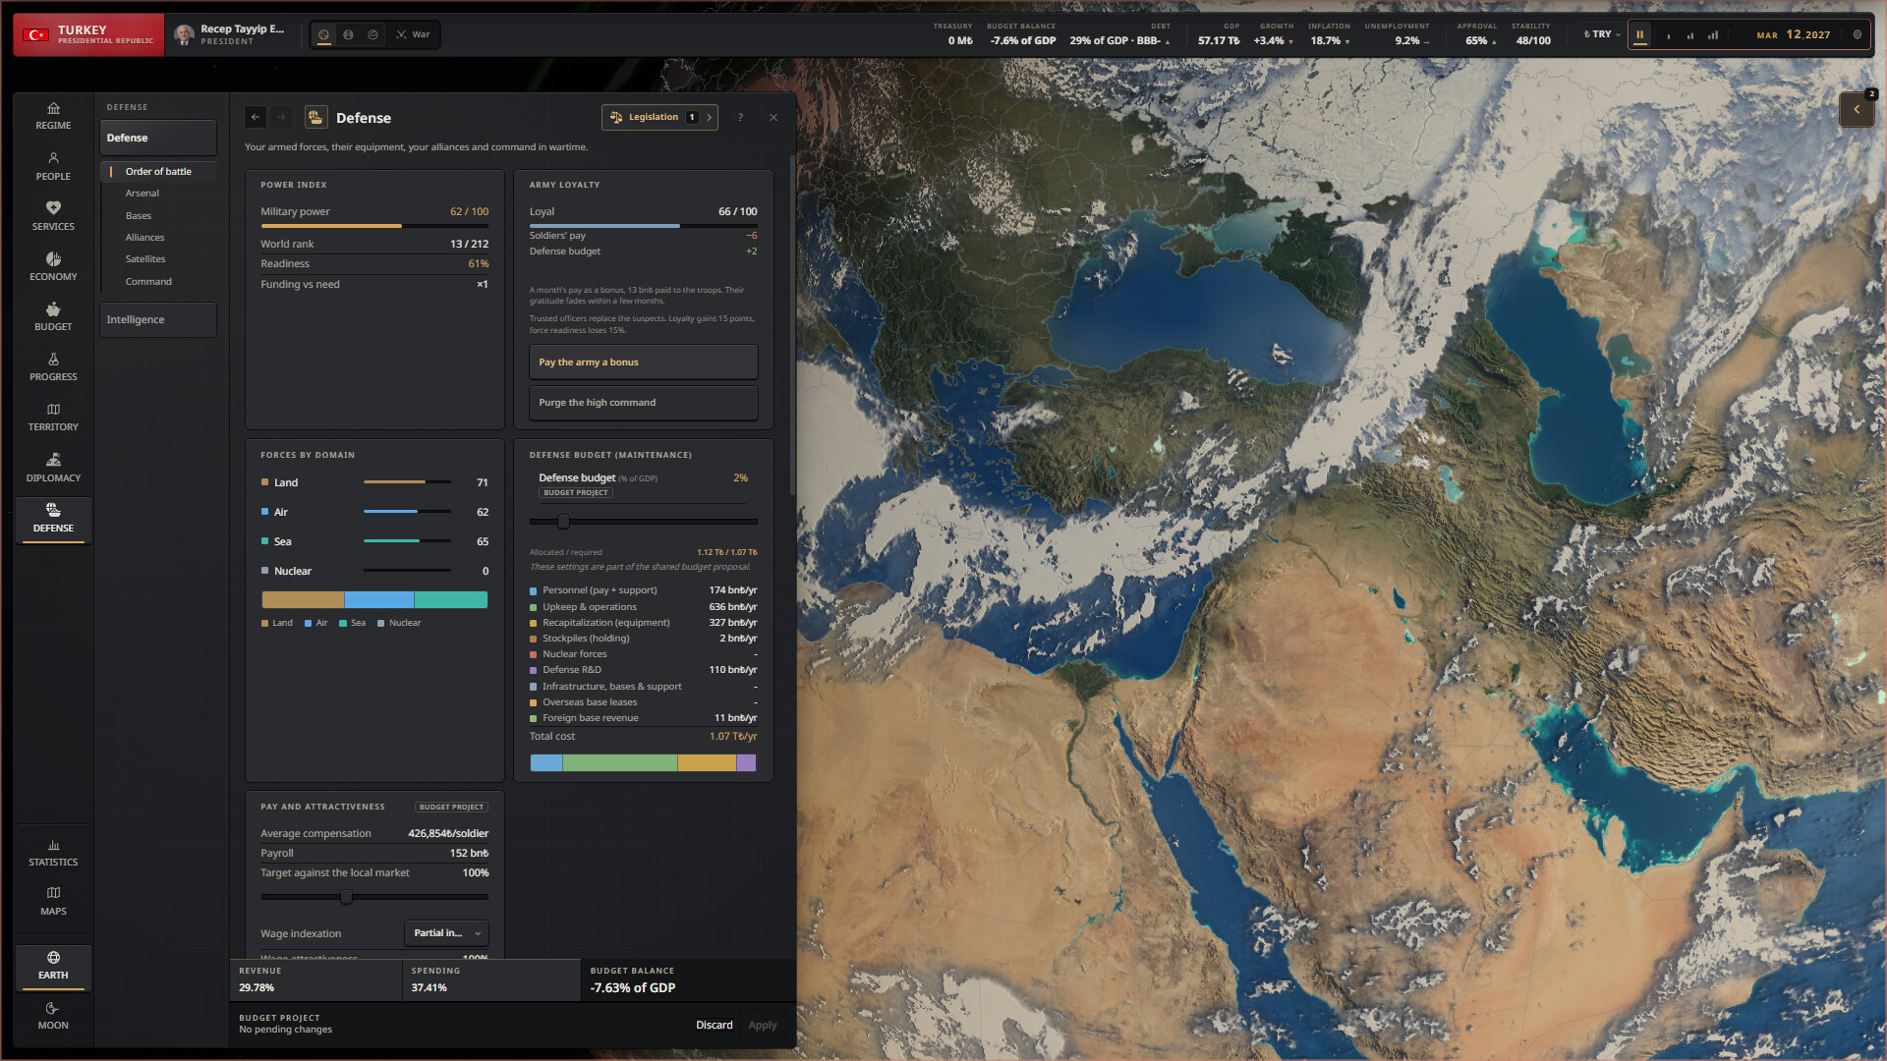Open the Economy section in sidebar
Image resolution: width=1887 pixels, height=1061 pixels.
point(53,266)
